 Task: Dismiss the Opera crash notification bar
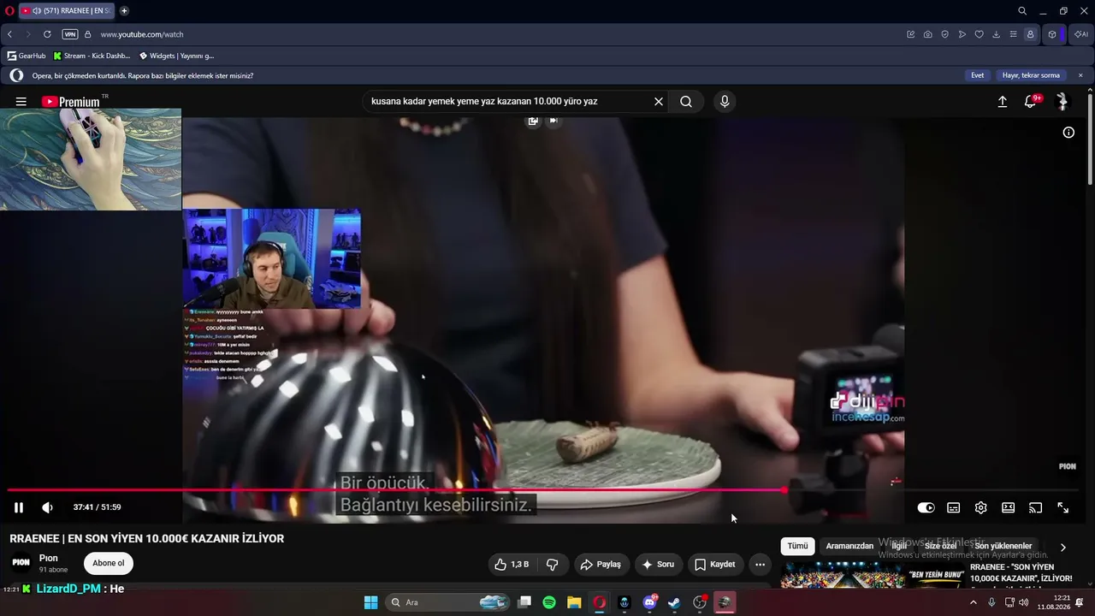[x=1080, y=75]
